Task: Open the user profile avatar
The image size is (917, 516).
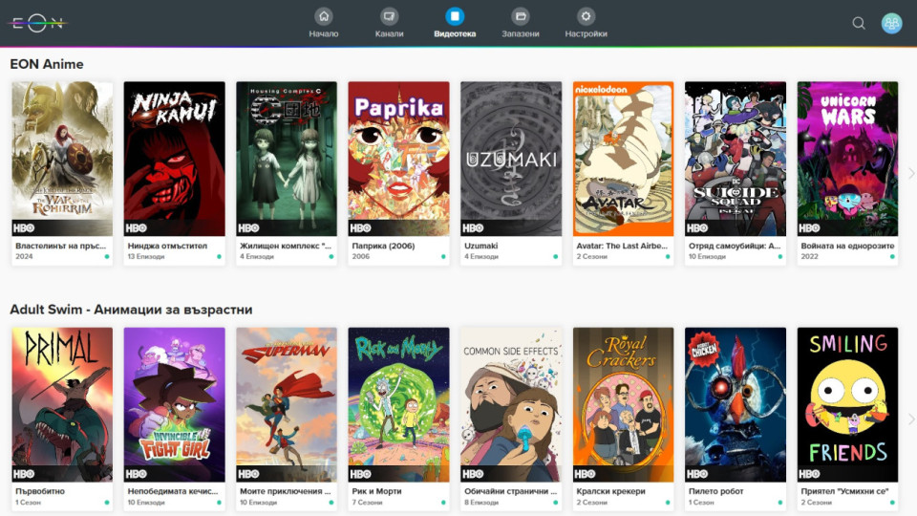Action: click(x=891, y=23)
